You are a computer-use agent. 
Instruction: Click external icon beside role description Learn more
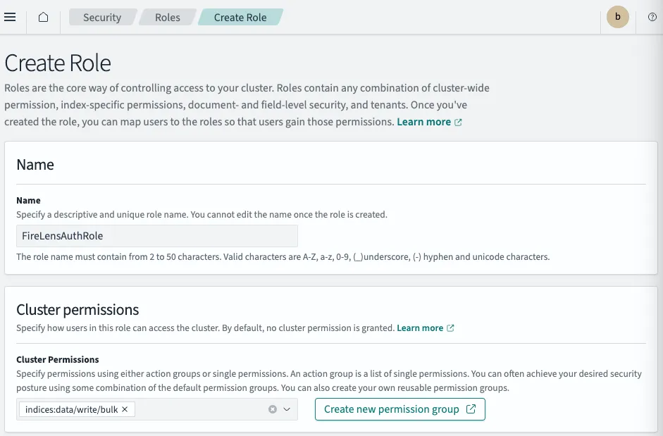click(459, 122)
